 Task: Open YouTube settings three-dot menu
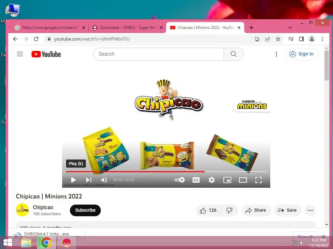276,54
